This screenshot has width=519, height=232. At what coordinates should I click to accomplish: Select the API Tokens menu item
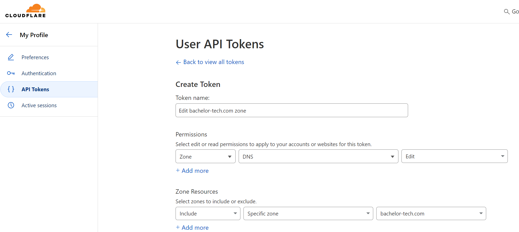(49, 89)
